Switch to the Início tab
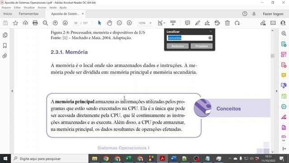 click(8, 14)
